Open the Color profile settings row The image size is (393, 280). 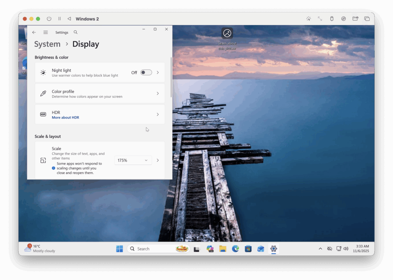100,93
